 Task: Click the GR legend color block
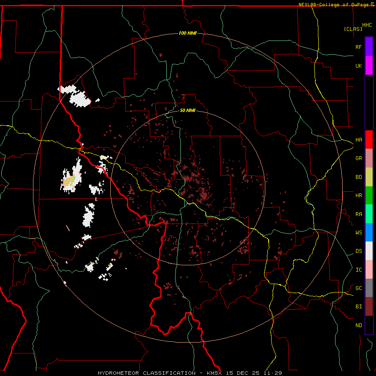[x=369, y=158]
